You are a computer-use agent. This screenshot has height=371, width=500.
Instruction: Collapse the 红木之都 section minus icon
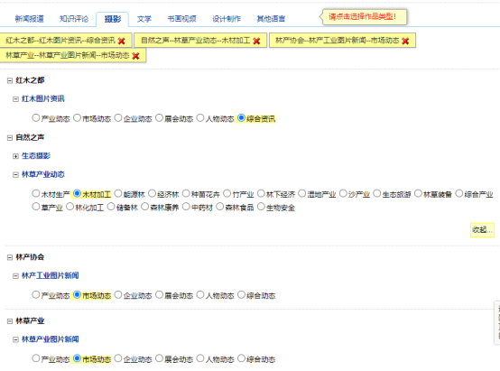[x=10, y=80]
